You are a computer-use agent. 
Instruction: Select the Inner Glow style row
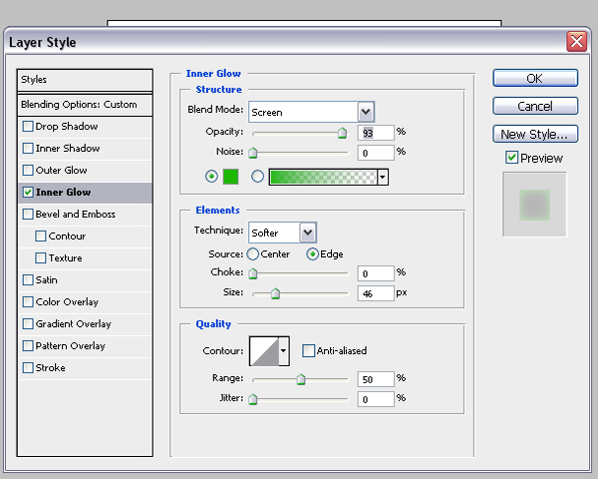click(85, 193)
